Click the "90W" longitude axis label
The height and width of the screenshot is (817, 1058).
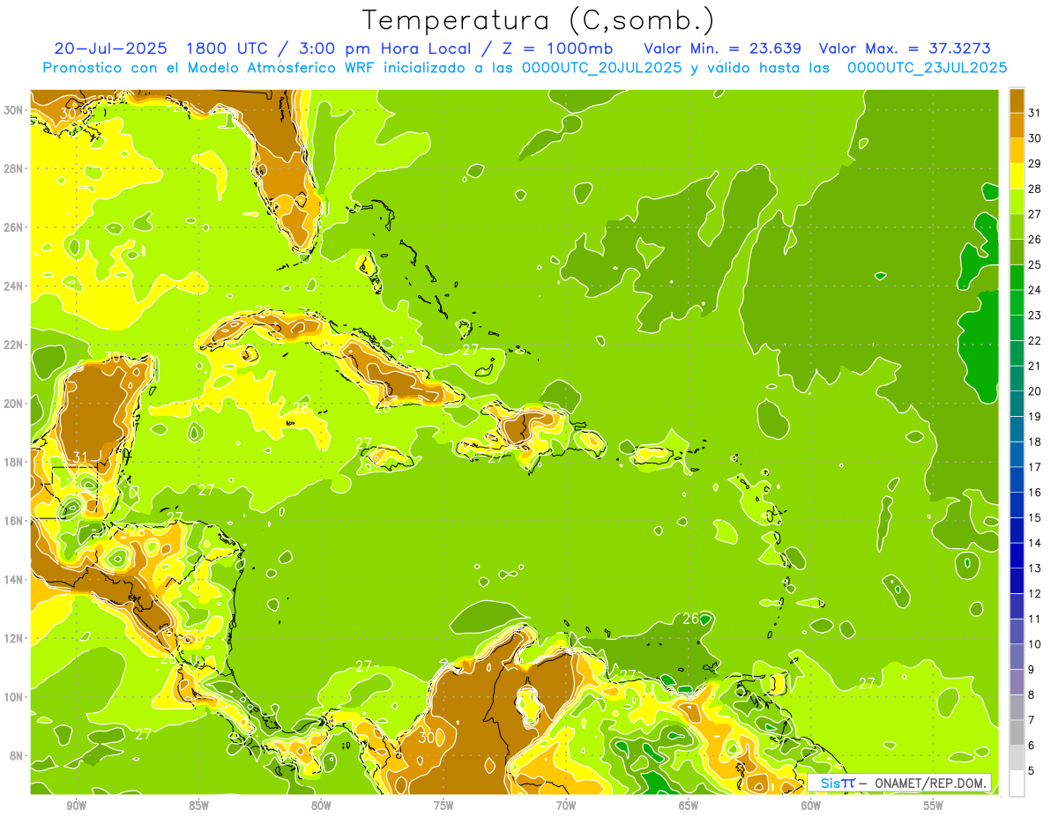click(x=76, y=806)
